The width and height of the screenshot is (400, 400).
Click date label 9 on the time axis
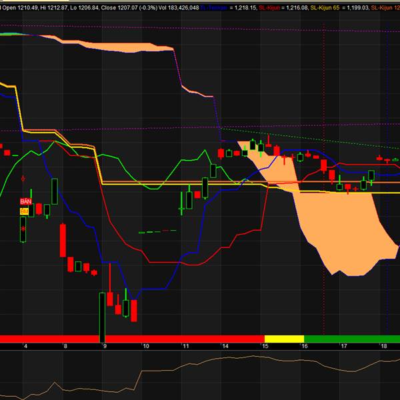point(105,346)
